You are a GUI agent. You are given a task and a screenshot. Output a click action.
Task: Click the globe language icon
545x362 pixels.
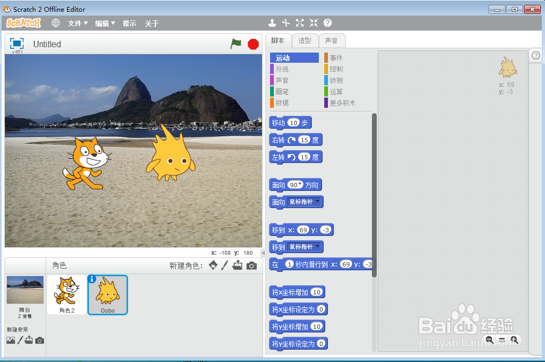click(56, 23)
